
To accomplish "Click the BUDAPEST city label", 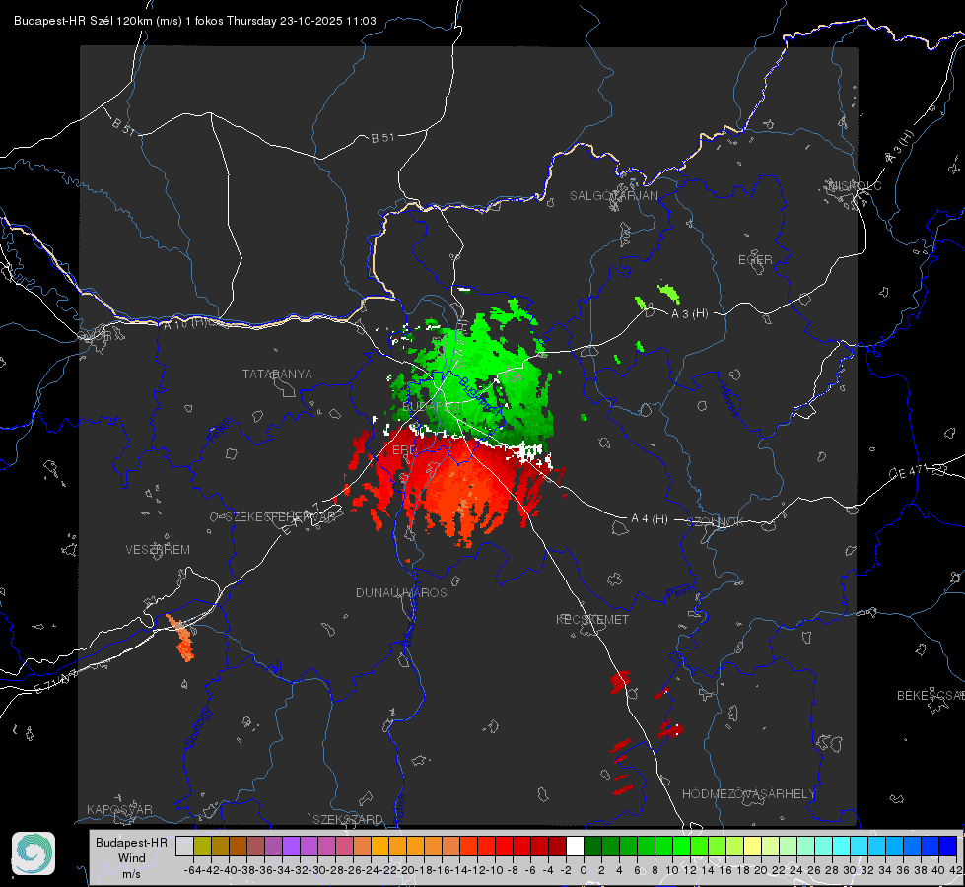I will (434, 407).
